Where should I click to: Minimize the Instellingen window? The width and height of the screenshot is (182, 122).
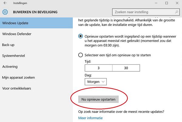click(156, 3)
